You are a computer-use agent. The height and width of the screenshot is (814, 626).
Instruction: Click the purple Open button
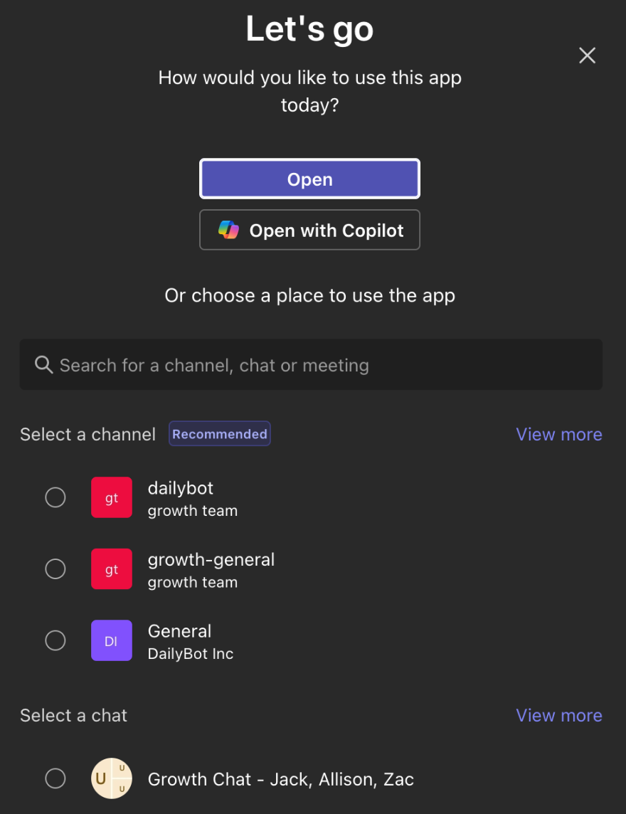(310, 179)
